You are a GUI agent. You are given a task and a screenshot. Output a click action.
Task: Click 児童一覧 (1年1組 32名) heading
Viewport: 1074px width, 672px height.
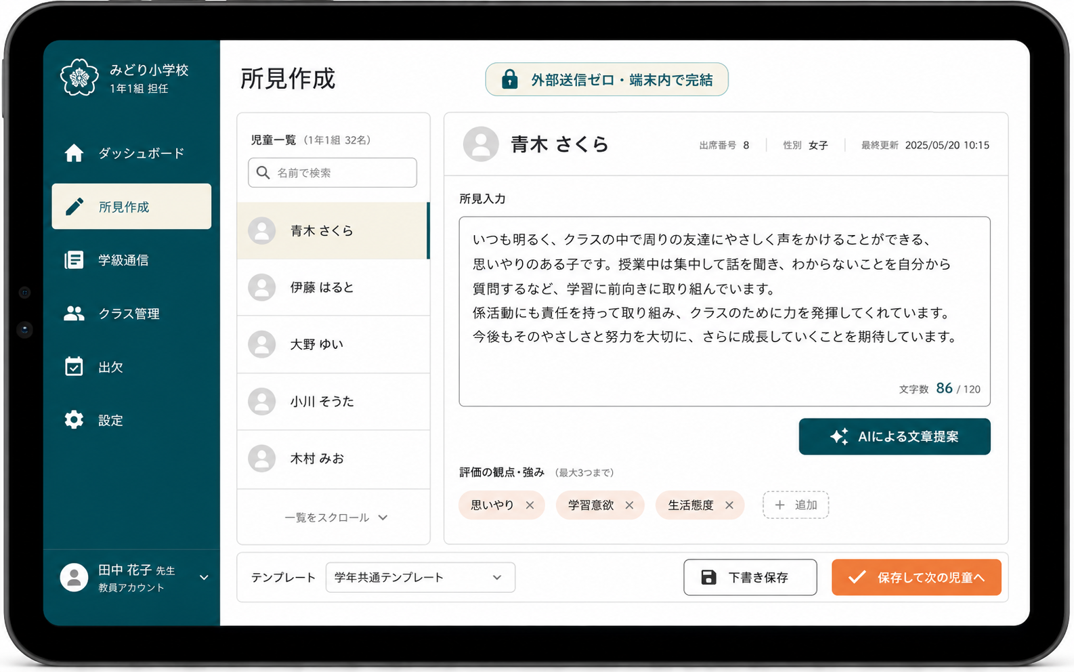tap(311, 140)
